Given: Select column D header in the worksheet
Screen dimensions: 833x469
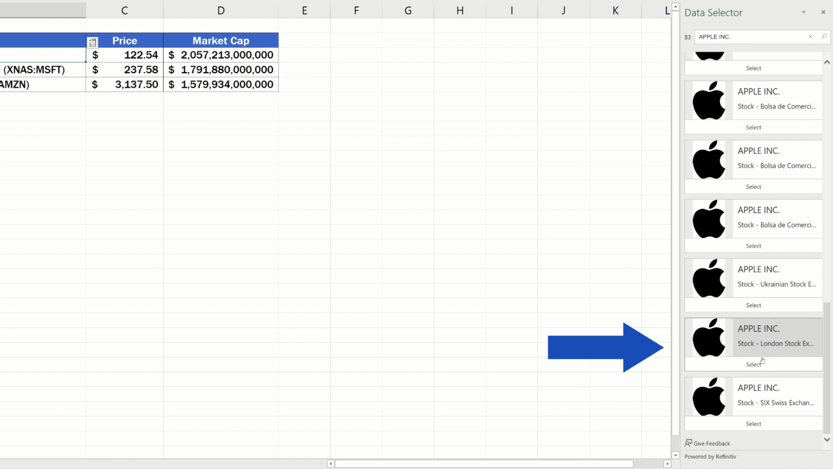Looking at the screenshot, I should tap(221, 10).
